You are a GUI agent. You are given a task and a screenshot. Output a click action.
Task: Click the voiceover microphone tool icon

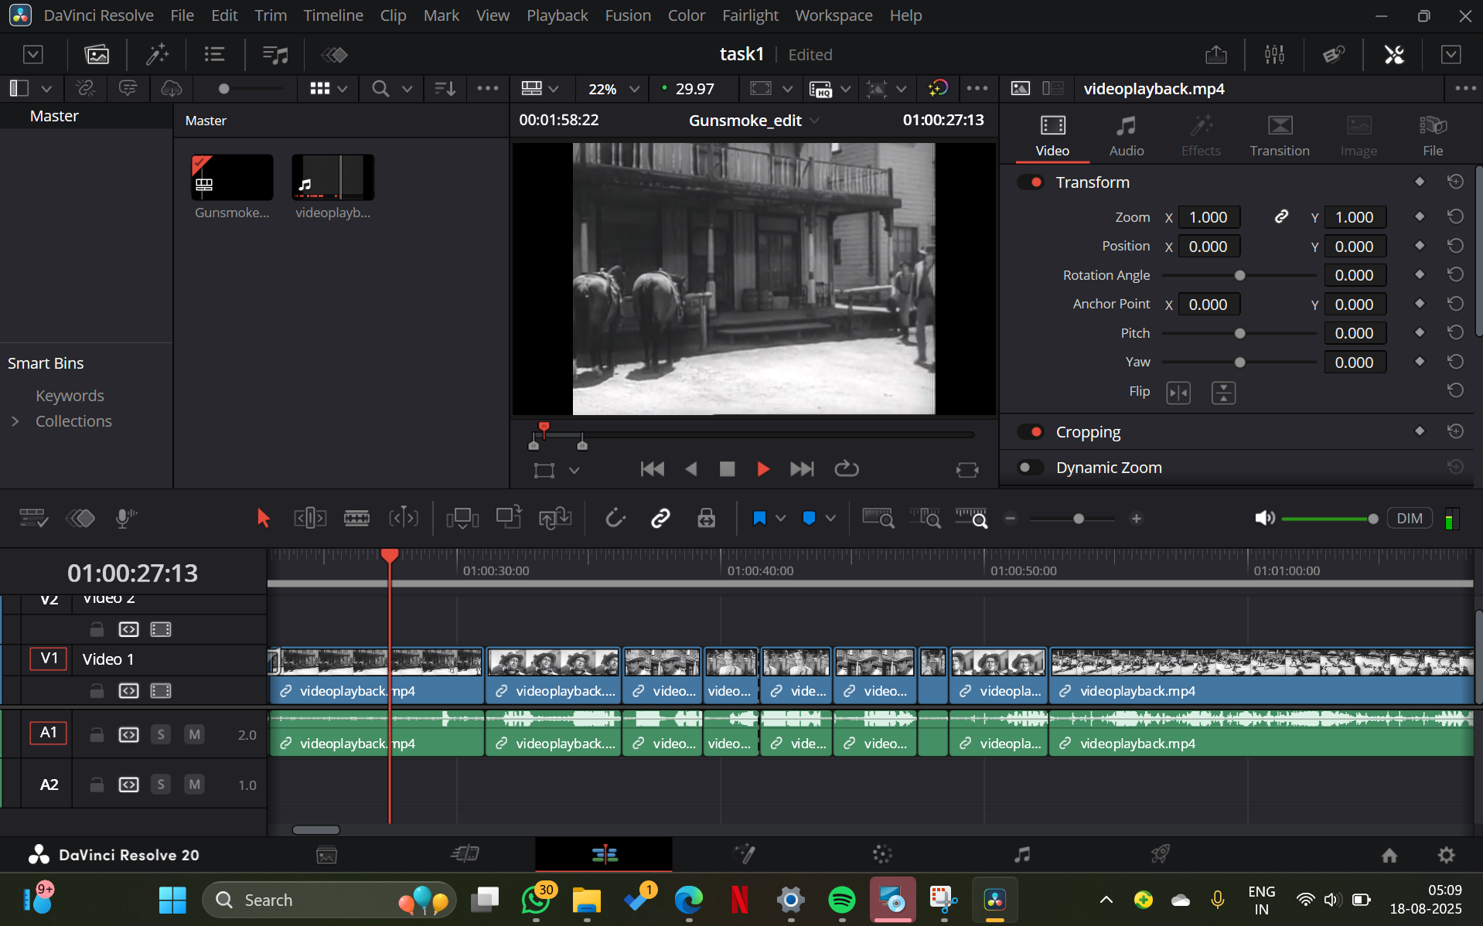[125, 518]
